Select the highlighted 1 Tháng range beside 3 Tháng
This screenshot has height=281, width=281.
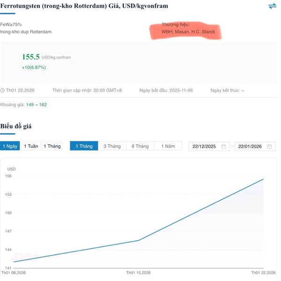[x=84, y=146]
